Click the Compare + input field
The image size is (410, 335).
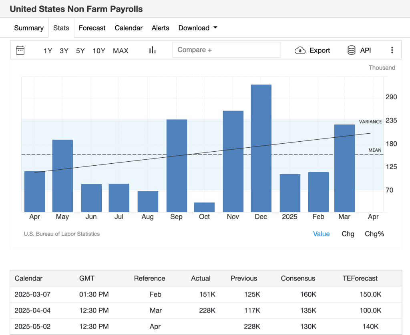[226, 50]
